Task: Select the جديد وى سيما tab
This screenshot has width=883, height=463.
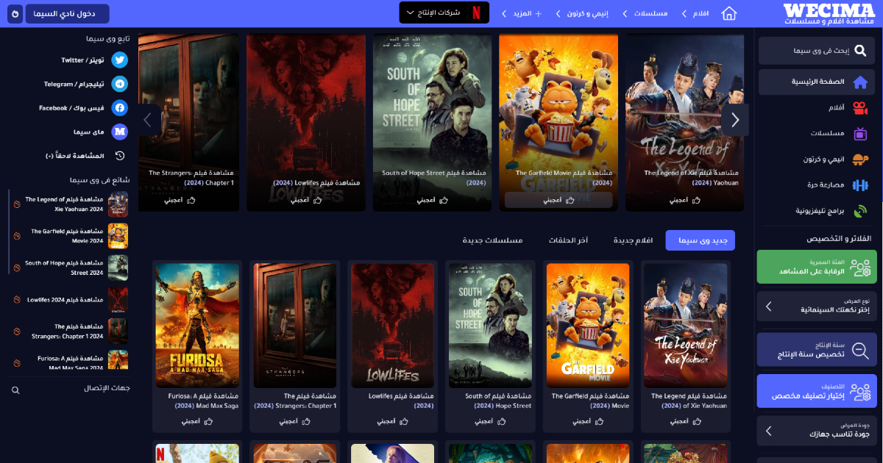Action: [701, 240]
